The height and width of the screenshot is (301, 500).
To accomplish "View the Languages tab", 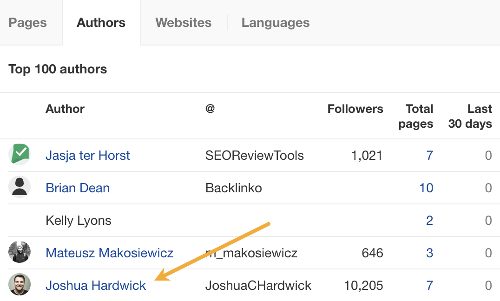I will pos(275,22).
